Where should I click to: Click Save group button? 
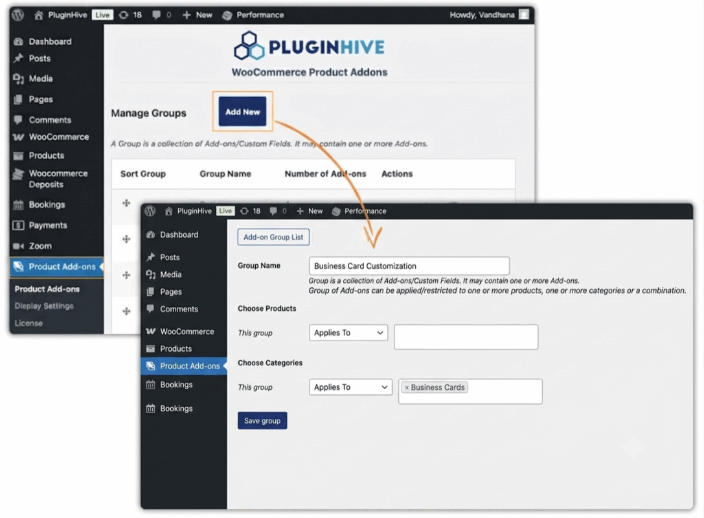pyautogui.click(x=262, y=421)
